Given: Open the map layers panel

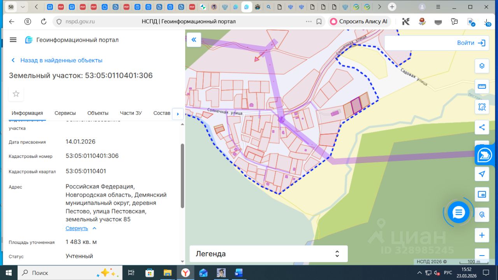Looking at the screenshot, I should [x=482, y=66].
